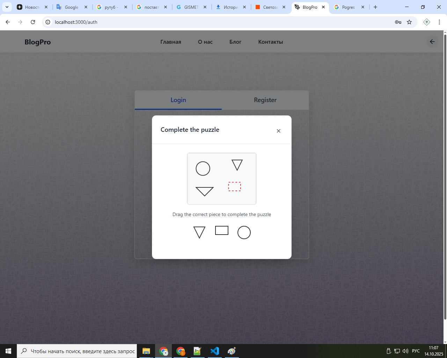The image size is (447, 358).
Task: Open the saved passwords key icon
Action: tap(398, 22)
